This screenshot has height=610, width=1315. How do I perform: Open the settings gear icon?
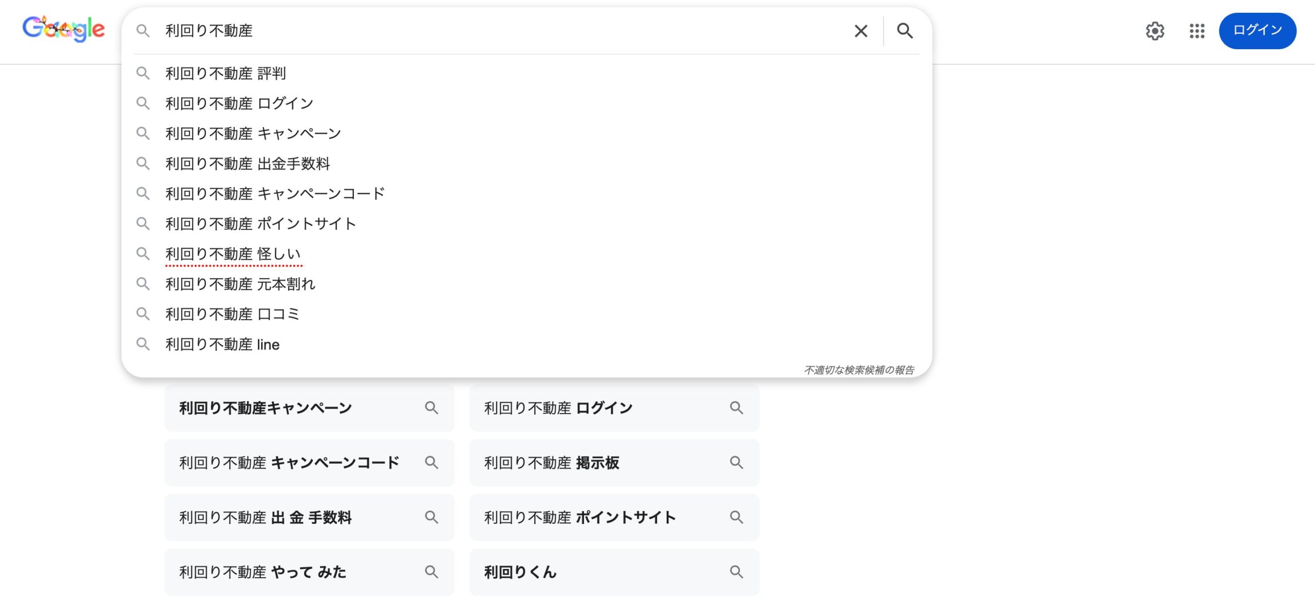[1155, 31]
